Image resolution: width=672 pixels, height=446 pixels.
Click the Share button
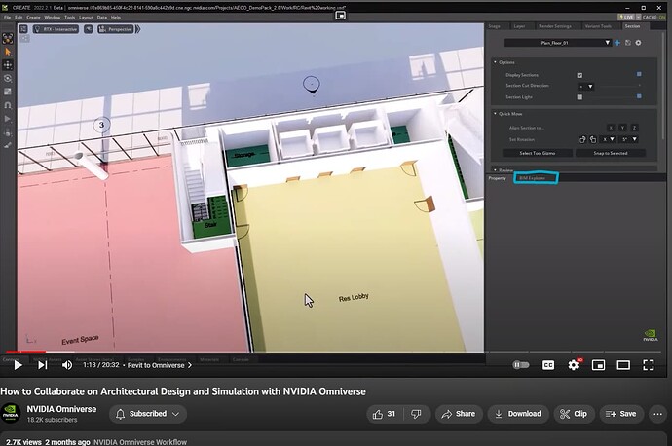(459, 414)
